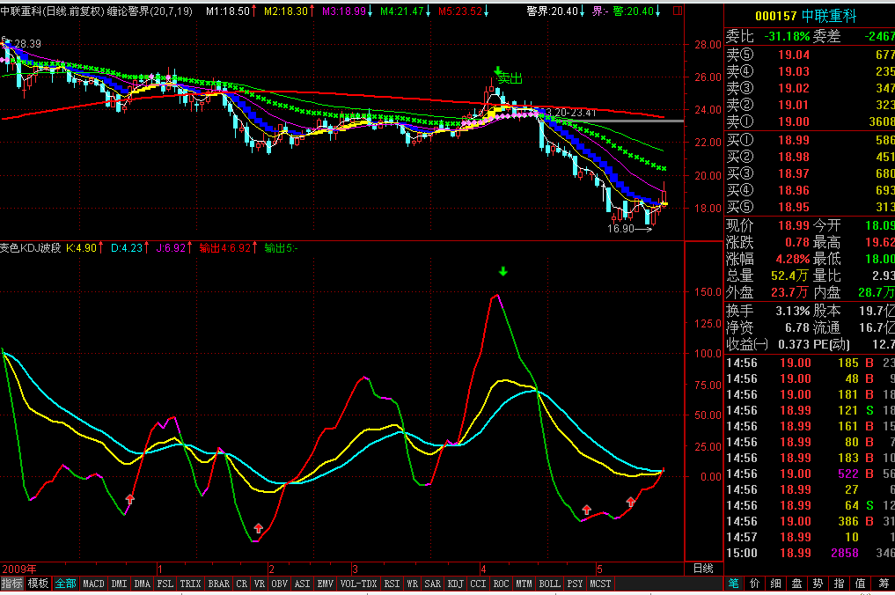Pick the RSI indicator
Viewport: 895px width, 595px height.
(392, 584)
